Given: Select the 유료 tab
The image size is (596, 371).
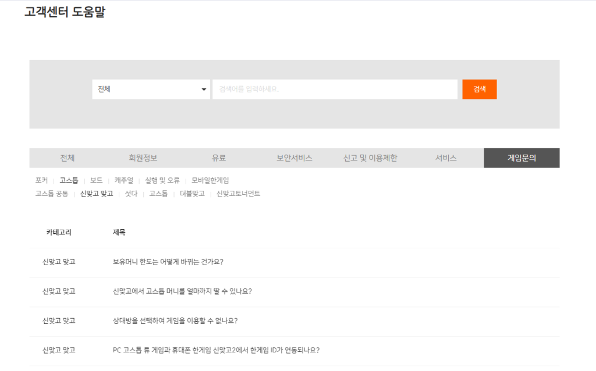Looking at the screenshot, I should click(x=219, y=158).
